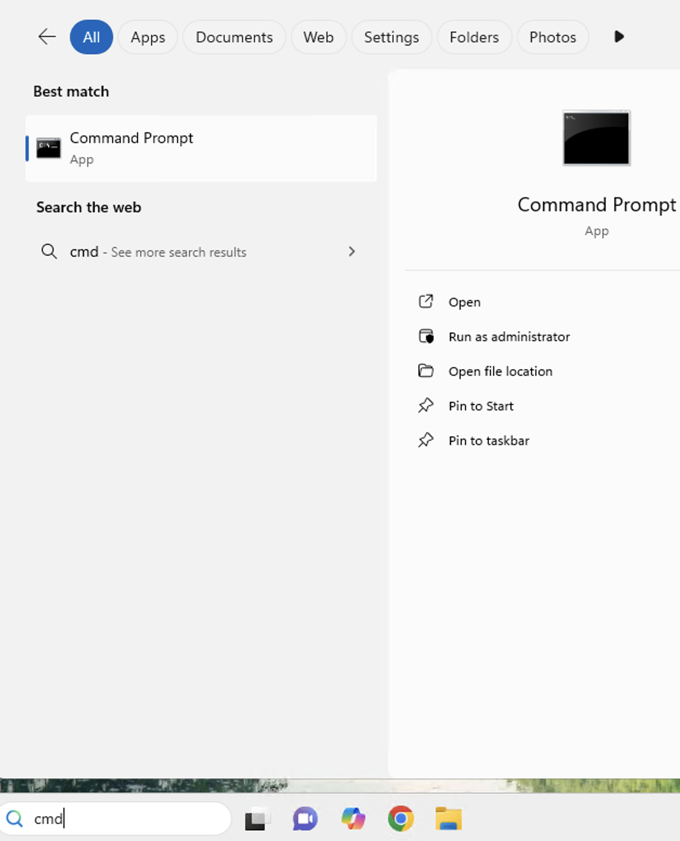Open Task View from the taskbar
This screenshot has height=841, width=680.
point(257,819)
